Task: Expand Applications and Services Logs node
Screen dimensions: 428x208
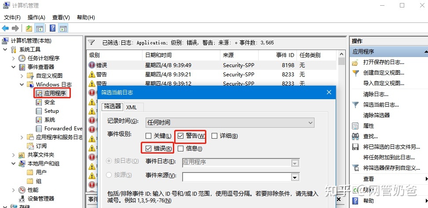Action: pos(22,137)
